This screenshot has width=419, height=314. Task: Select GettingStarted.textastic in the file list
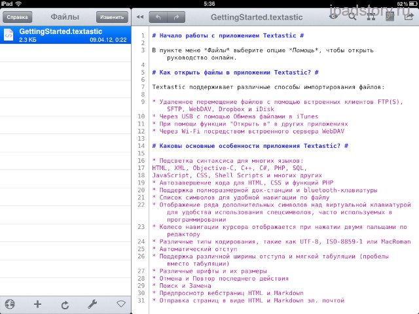tap(65, 35)
